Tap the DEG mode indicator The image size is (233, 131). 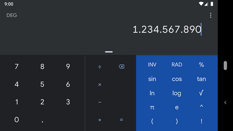[x=12, y=15]
